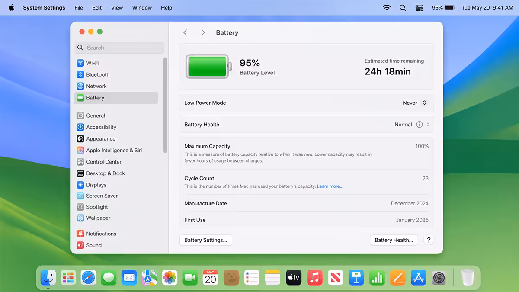
Task: Click the date and time clock
Action: 487,8
